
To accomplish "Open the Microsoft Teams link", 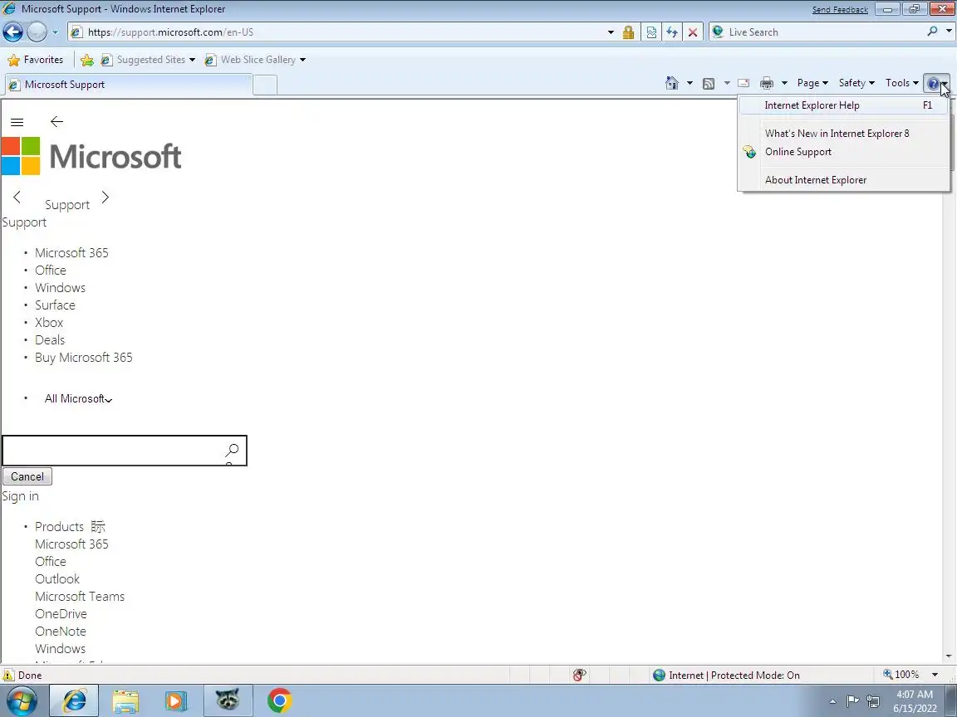I will [x=80, y=597].
